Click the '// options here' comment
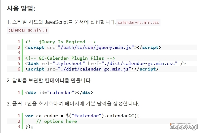 (57, 121)
